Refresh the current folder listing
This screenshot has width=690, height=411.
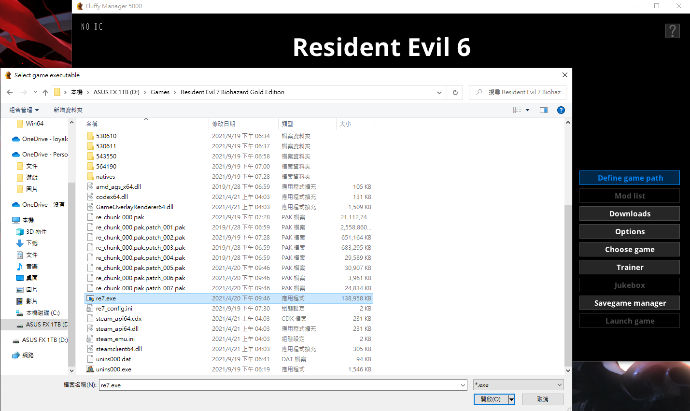pyautogui.click(x=455, y=92)
